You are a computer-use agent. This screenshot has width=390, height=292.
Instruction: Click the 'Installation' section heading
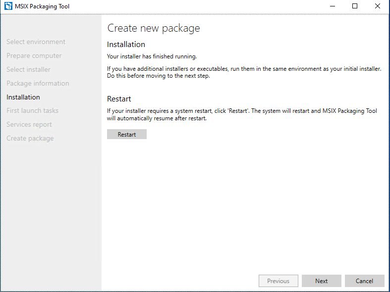coord(126,45)
